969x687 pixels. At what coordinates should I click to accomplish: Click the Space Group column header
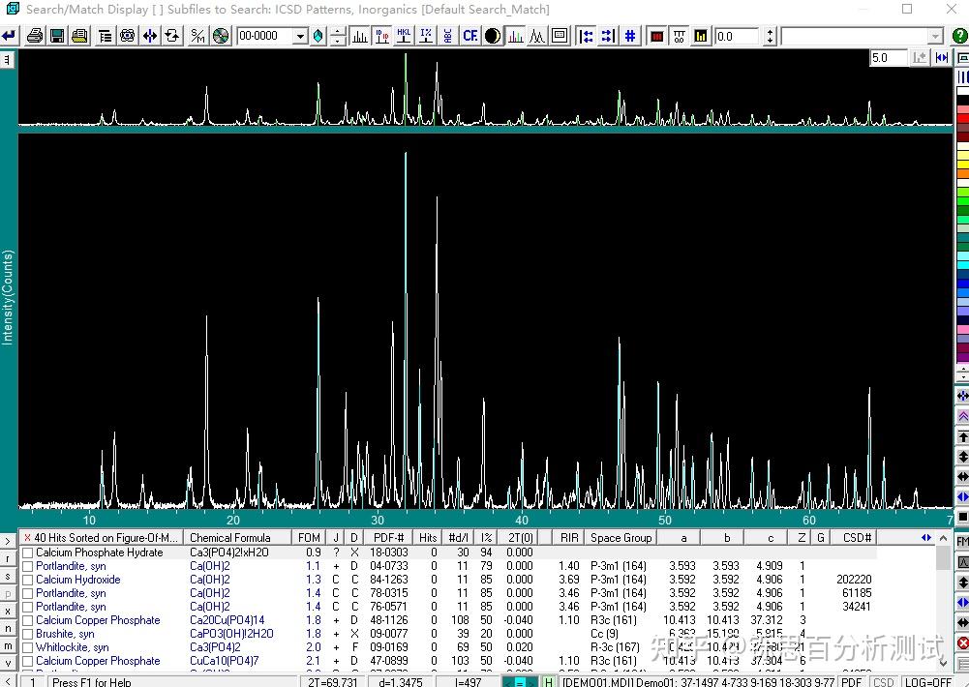coord(621,537)
